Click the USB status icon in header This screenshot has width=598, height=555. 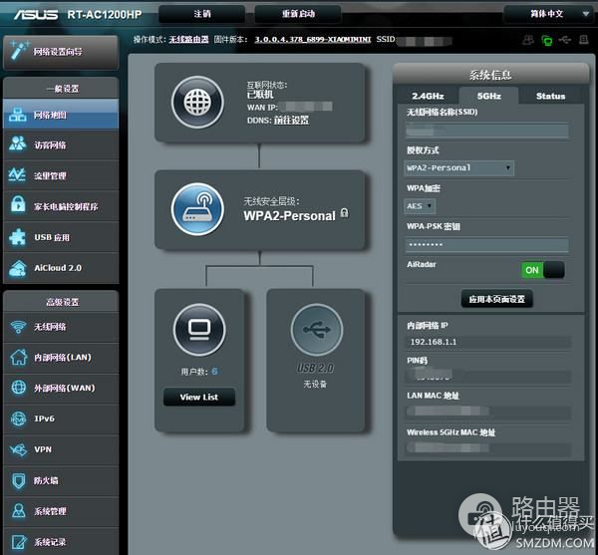click(565, 40)
